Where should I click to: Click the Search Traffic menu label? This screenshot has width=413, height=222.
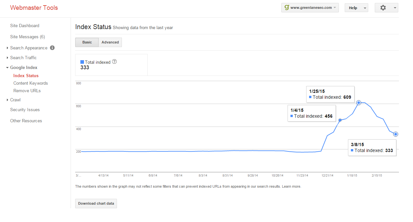click(x=23, y=58)
